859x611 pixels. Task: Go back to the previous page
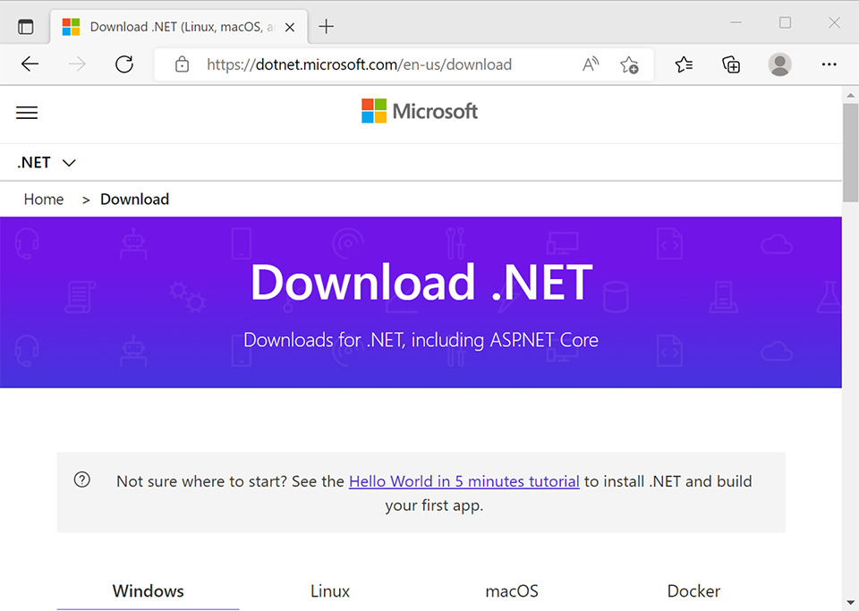click(30, 64)
